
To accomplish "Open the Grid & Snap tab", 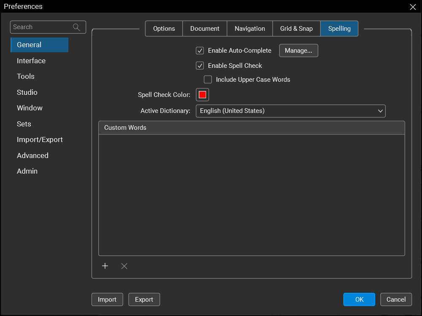I will (296, 29).
